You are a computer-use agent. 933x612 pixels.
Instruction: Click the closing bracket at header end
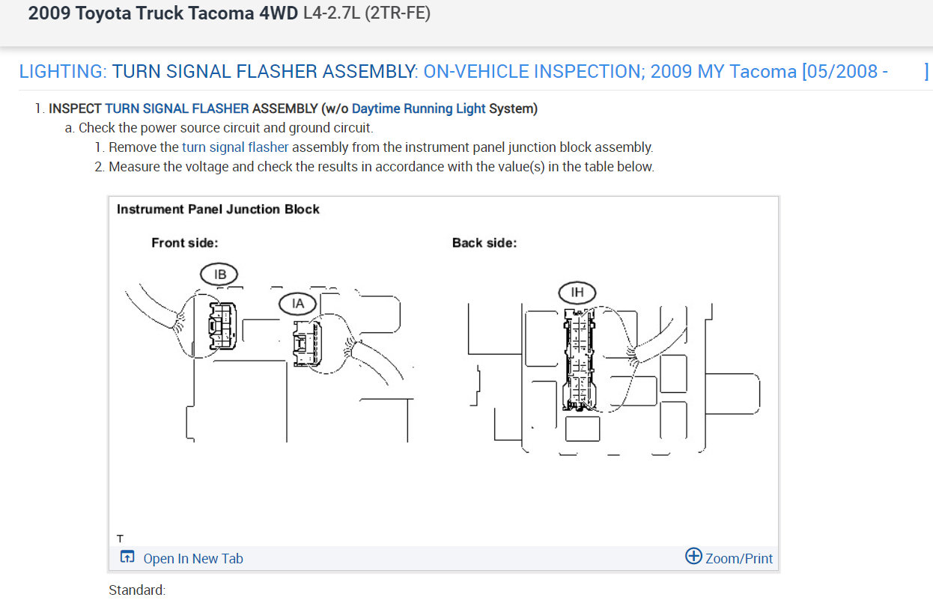pyautogui.click(x=926, y=72)
